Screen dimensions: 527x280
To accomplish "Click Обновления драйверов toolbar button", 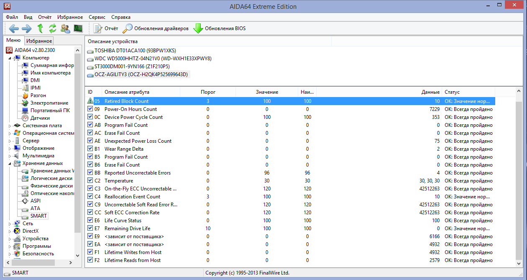I will [x=156, y=28].
